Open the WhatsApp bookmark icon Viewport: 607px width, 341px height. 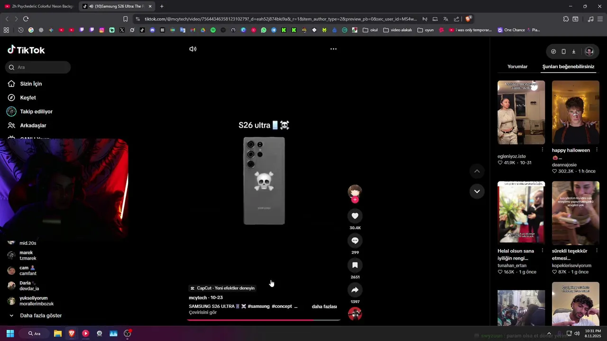(264, 30)
